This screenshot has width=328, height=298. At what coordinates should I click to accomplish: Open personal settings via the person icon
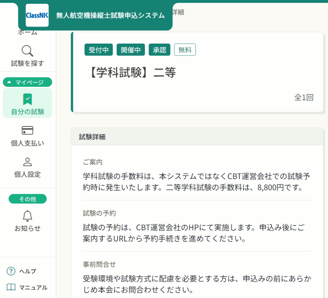click(27, 162)
